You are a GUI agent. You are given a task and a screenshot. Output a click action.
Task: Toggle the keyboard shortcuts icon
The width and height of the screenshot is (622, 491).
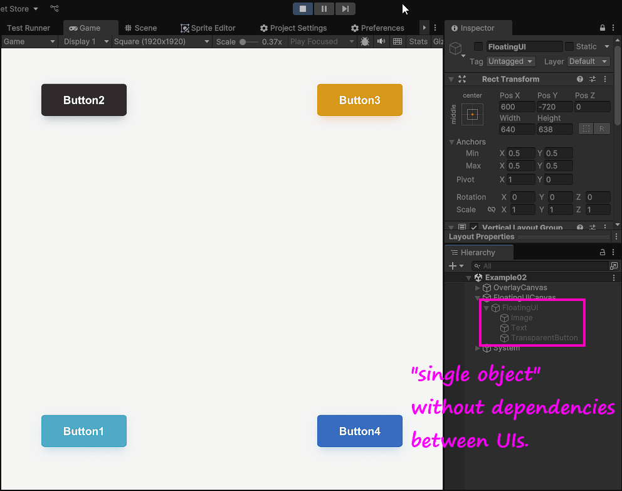point(398,41)
